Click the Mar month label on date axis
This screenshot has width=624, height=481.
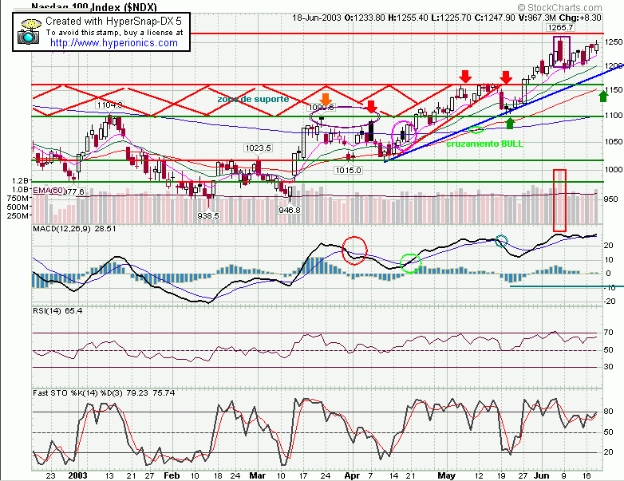tap(258, 476)
